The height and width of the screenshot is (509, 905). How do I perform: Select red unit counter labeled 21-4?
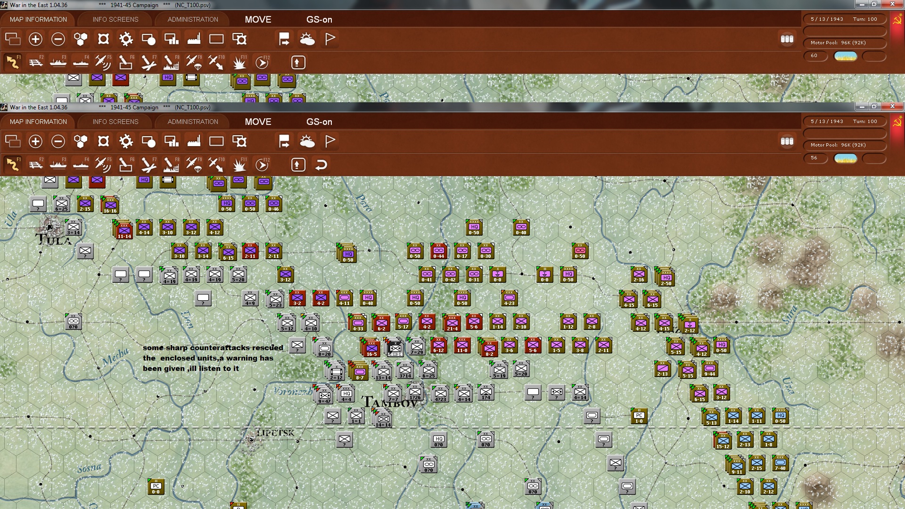(452, 323)
